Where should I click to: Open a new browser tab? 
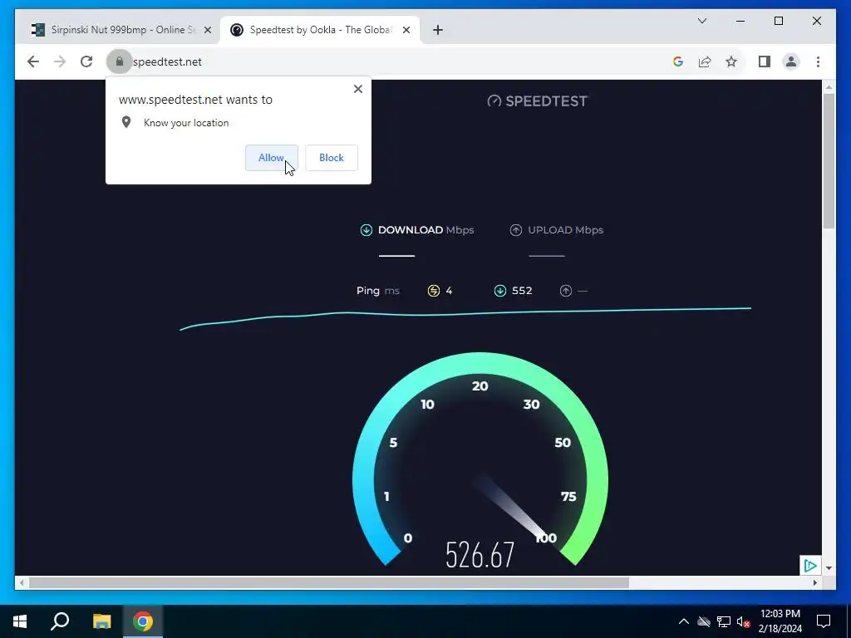coord(438,30)
